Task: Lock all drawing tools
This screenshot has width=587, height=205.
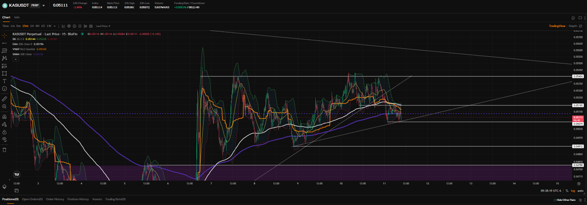Action: 4,132
